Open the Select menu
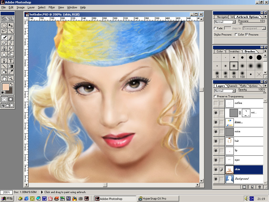Viewport: 269px width, 202px height. coord(42,7)
